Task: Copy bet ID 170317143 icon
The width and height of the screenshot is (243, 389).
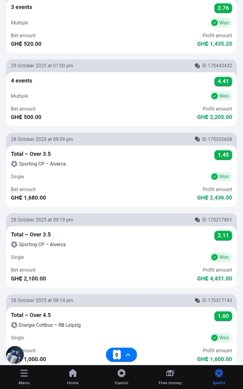Action: [197, 300]
